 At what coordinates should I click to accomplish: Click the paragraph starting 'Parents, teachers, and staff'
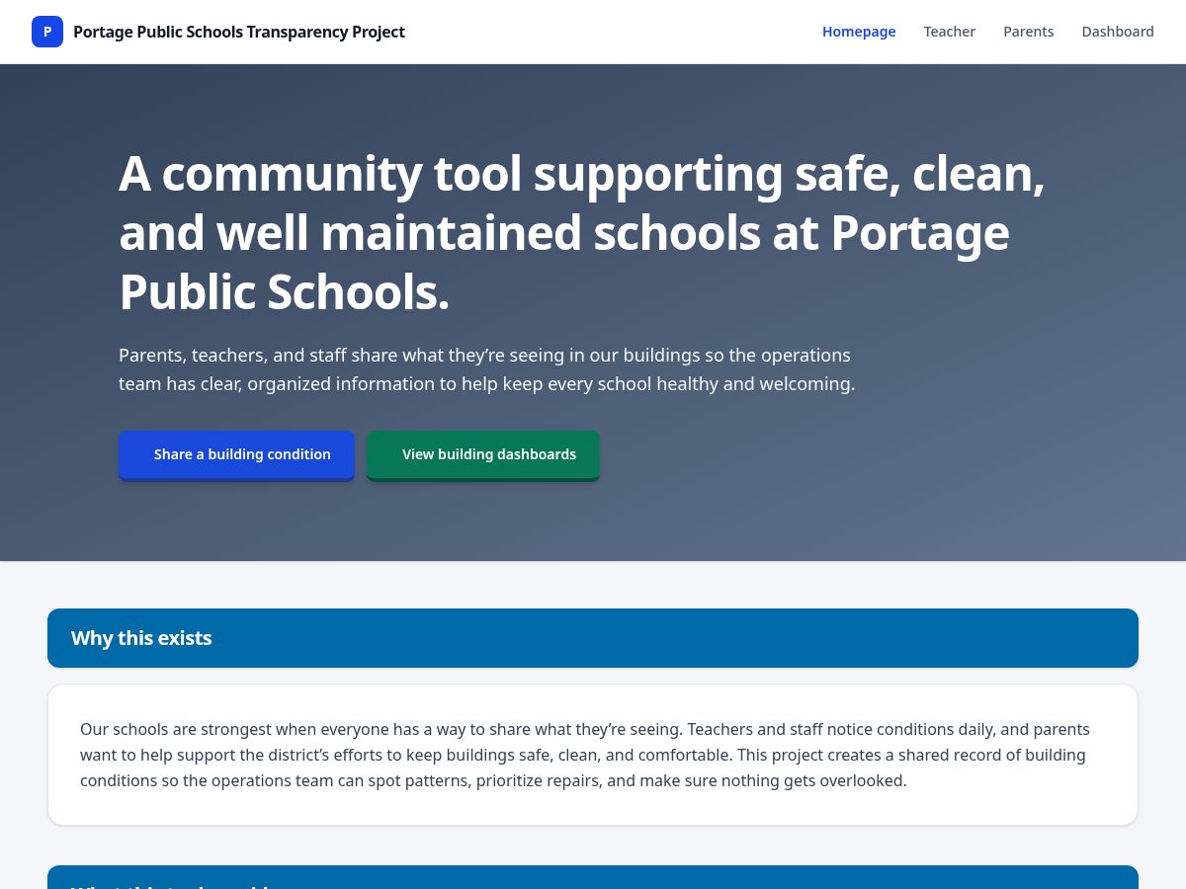tap(487, 369)
